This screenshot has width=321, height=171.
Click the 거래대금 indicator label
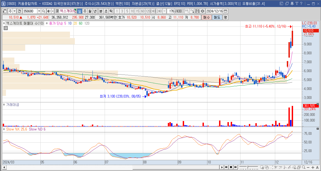(13, 105)
